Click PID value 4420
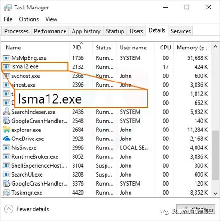Image resolution: width=220 pixels, height=221 pixels. click(x=78, y=193)
